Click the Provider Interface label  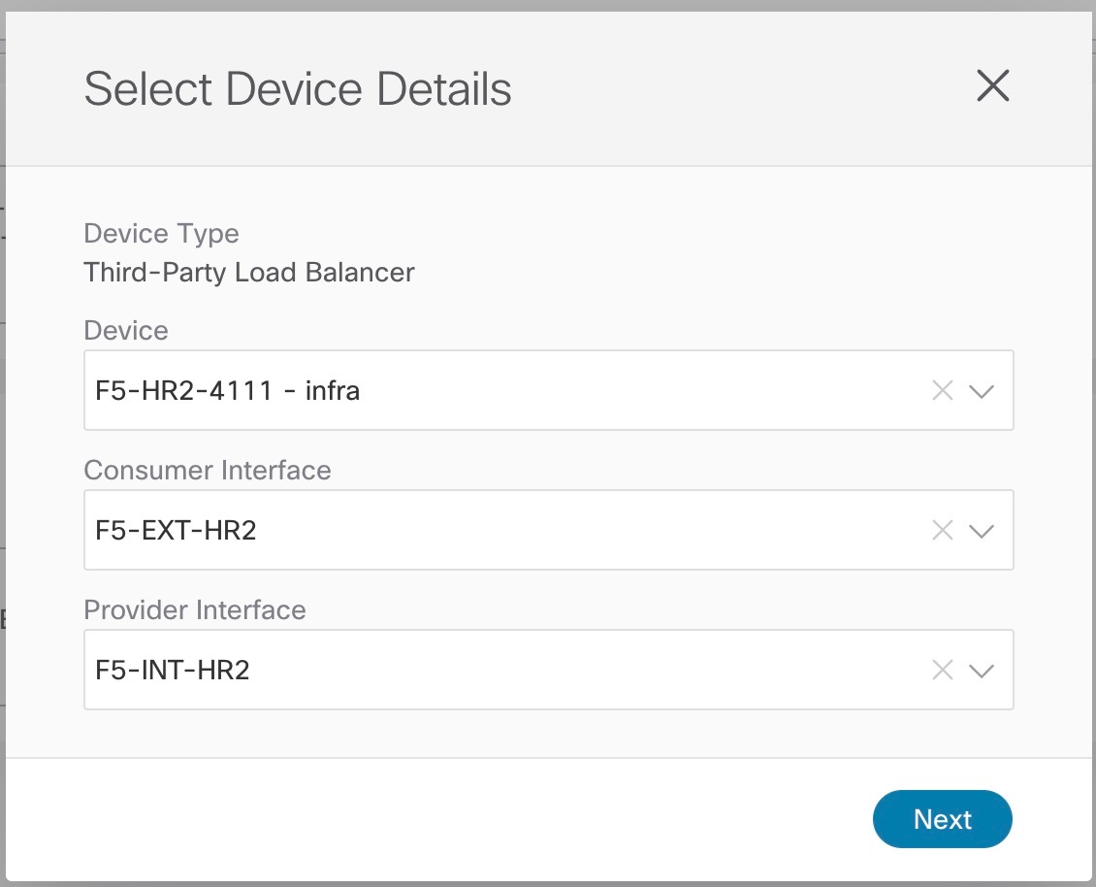point(195,610)
